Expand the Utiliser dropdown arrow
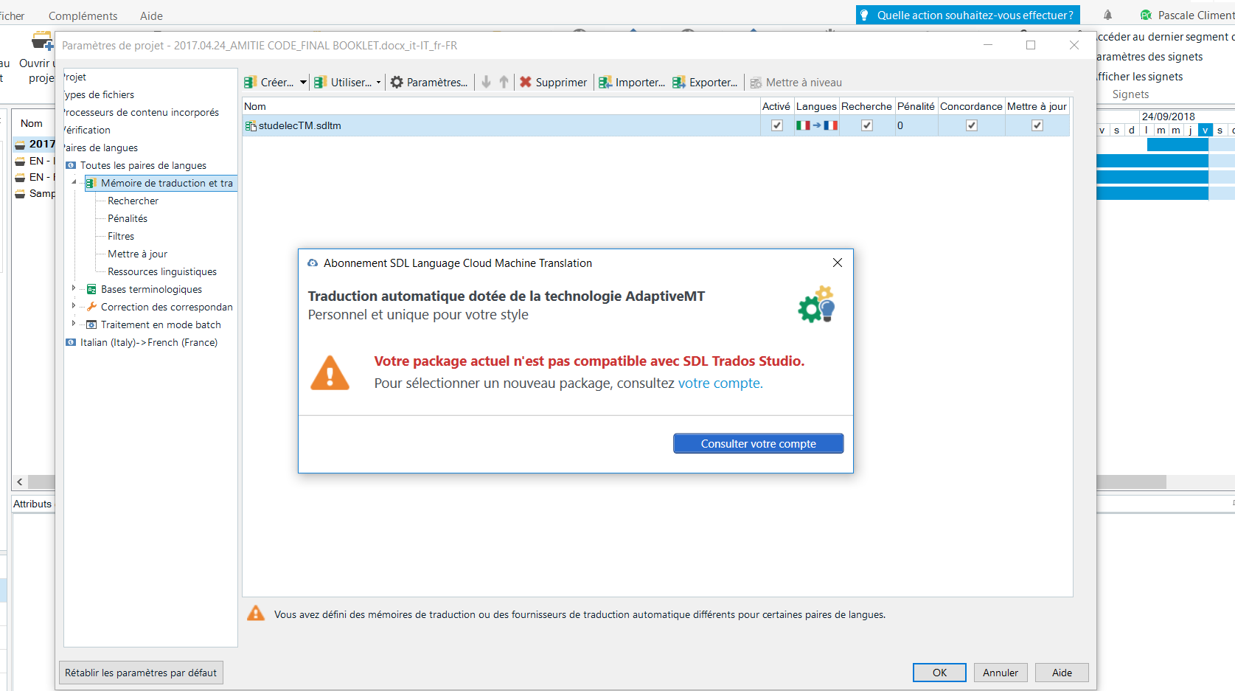Screen dimensions: 1235x691 coord(378,83)
